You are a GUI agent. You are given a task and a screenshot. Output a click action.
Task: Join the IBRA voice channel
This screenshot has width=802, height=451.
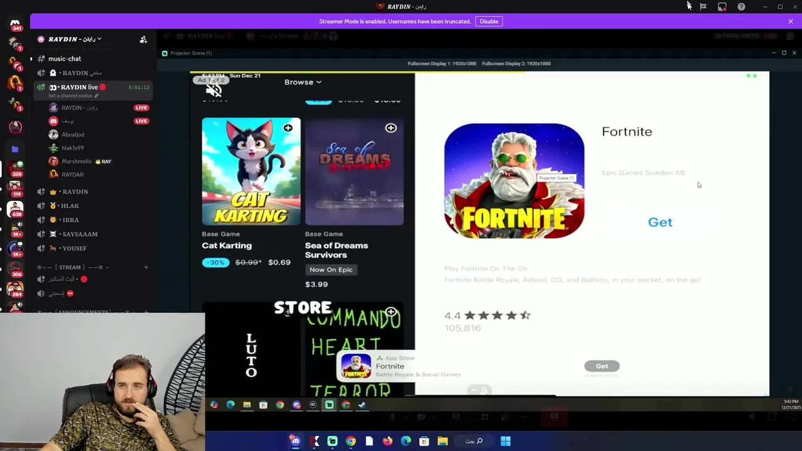[x=70, y=220]
